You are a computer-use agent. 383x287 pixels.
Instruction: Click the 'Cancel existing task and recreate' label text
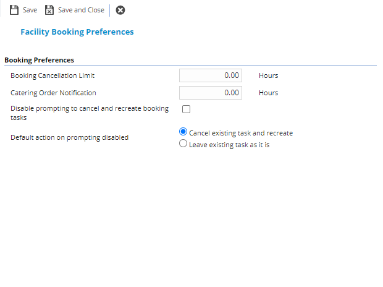point(240,133)
